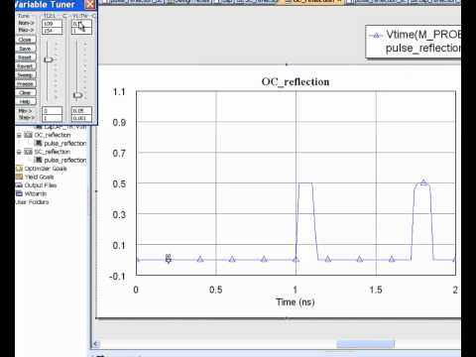476x357 pixels.
Task: Click the trace marker near 0.2 ns
Action: point(169,259)
